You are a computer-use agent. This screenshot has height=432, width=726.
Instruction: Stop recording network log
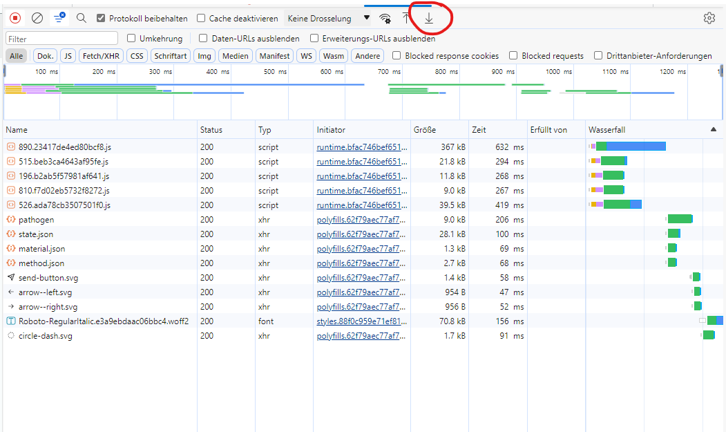15,18
